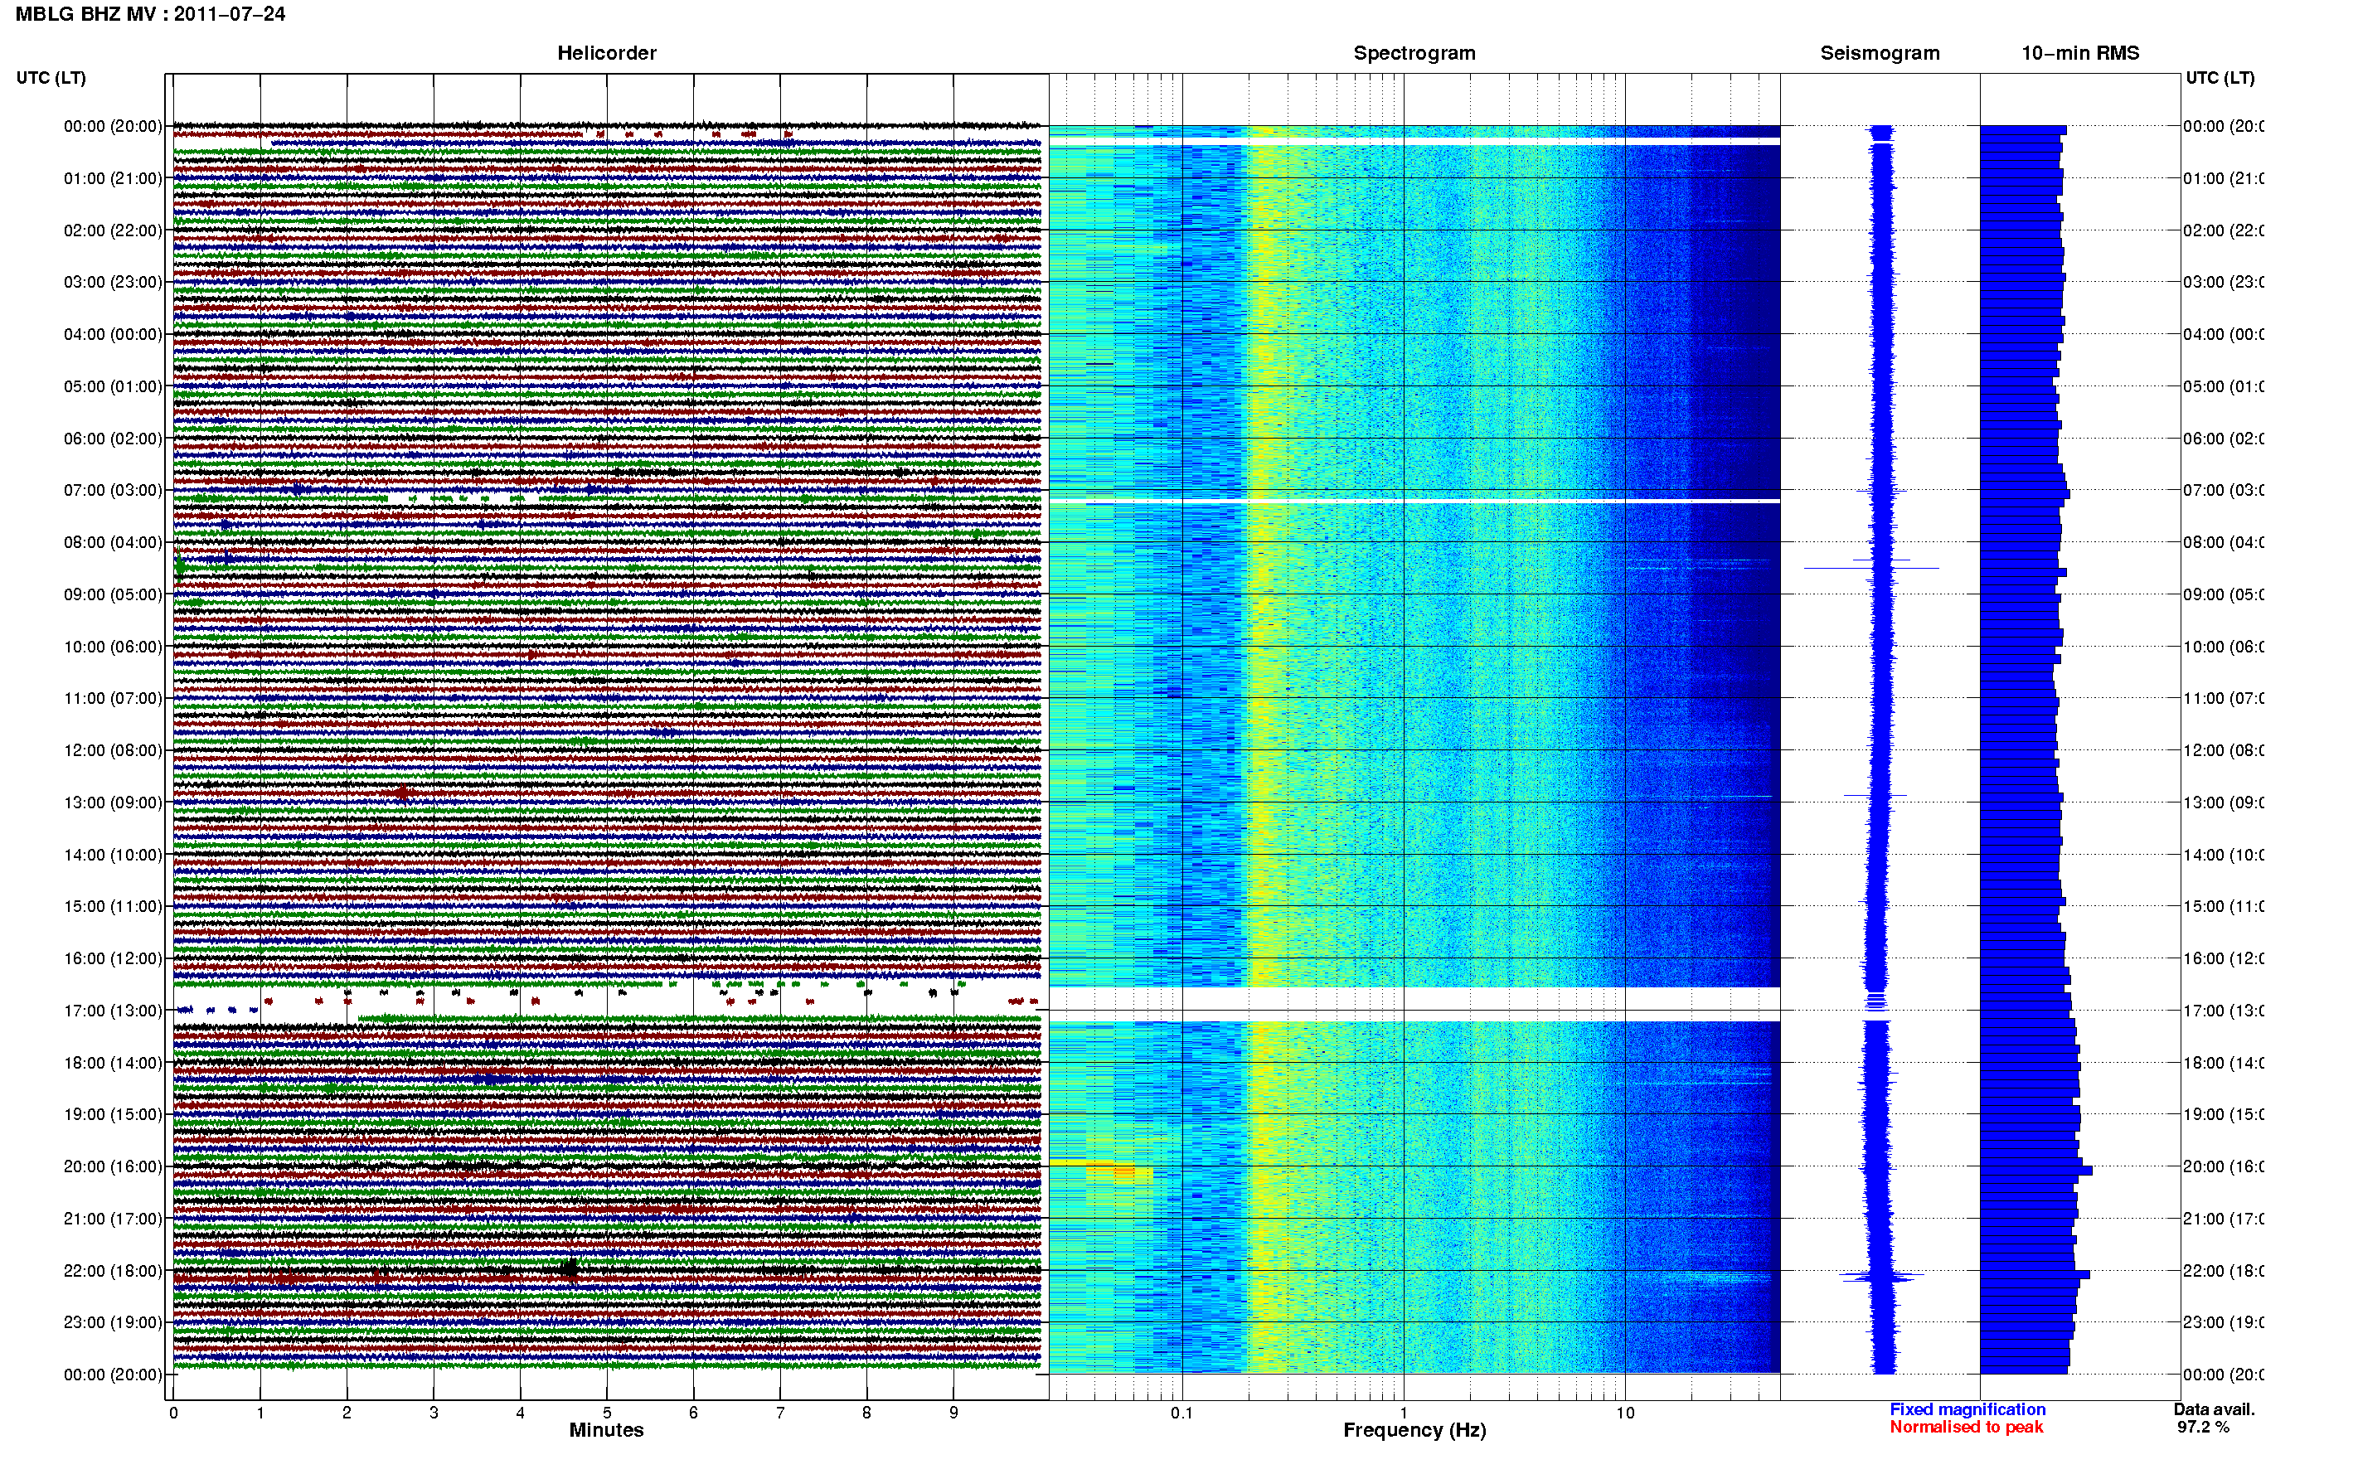Click the left '11:00 (07:00)' time label
This screenshot has width=2358, height=1474.
113,698
